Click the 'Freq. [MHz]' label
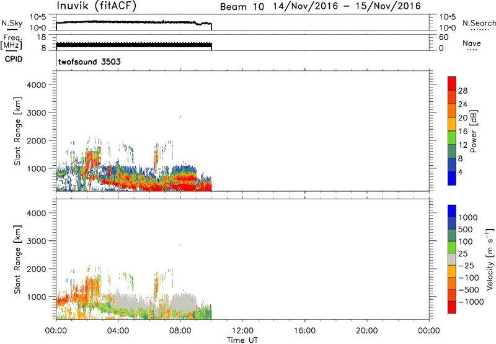Image resolution: width=496 pixels, height=344 pixels. click(11, 42)
